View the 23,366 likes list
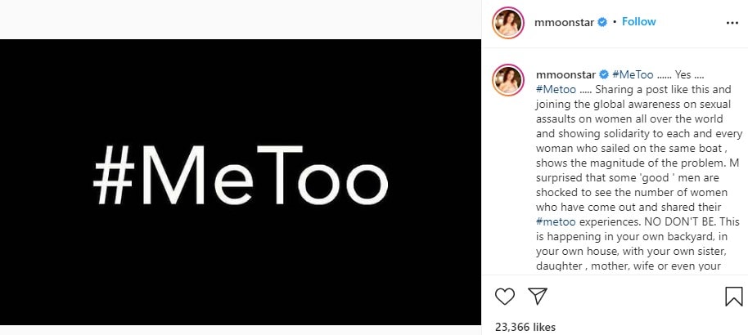 click(525, 327)
